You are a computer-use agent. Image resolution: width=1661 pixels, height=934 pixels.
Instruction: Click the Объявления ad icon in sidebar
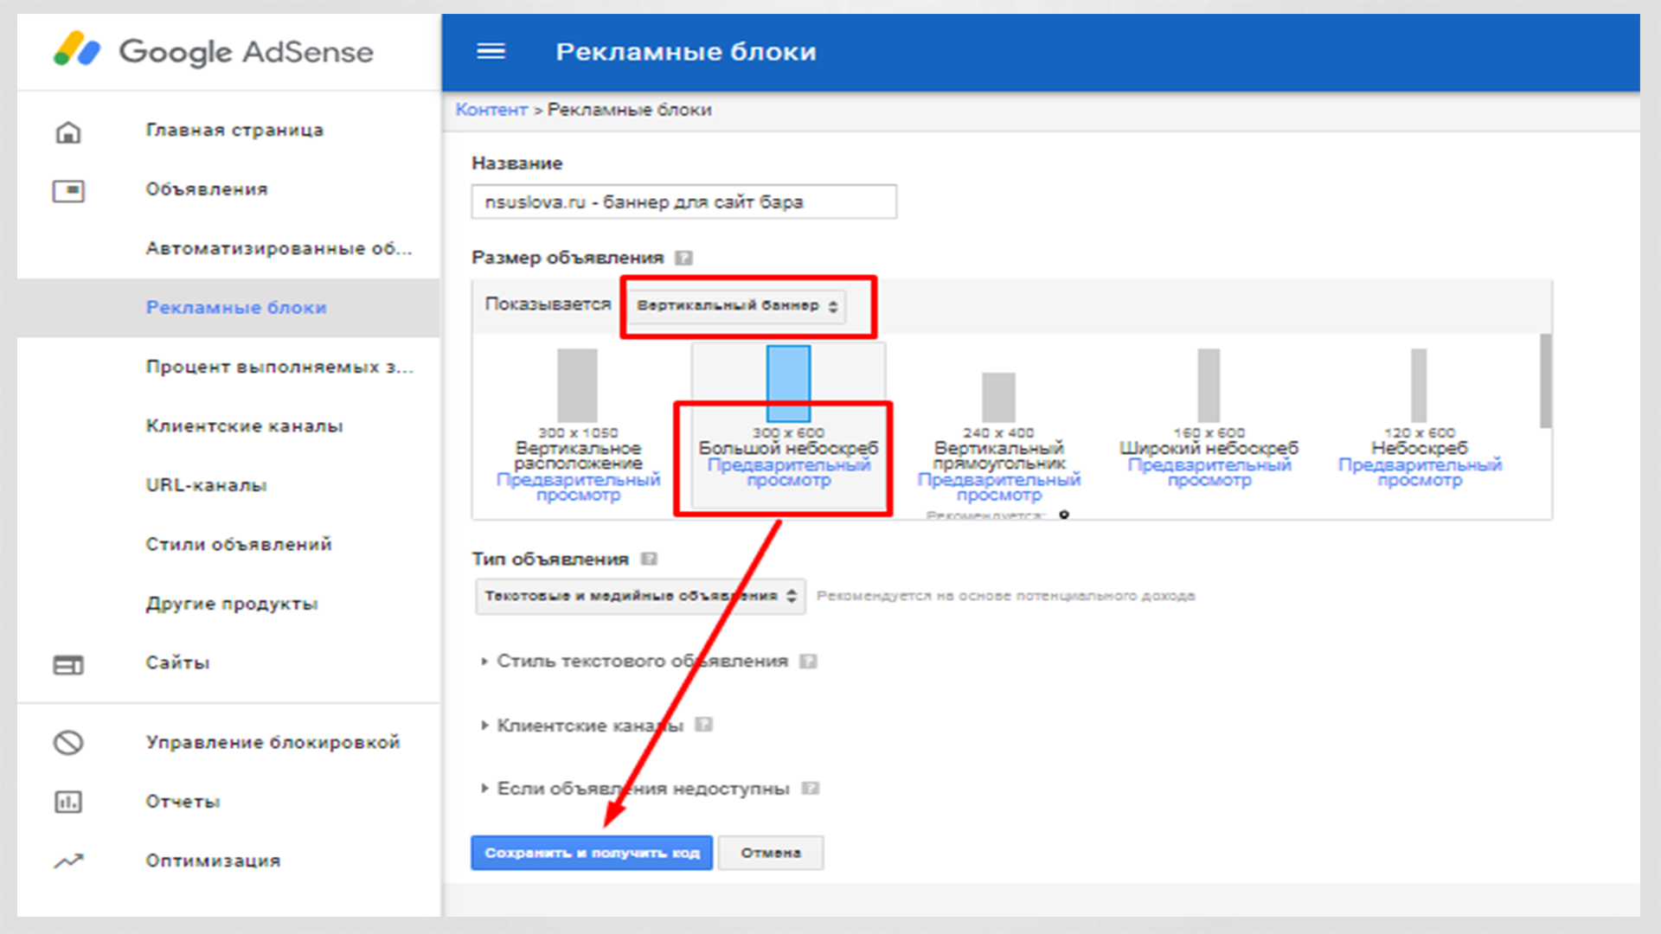click(x=68, y=190)
